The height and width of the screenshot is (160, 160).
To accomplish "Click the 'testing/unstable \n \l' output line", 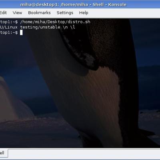I will [48, 27].
